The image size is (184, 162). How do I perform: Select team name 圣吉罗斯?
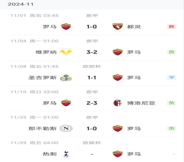click(43, 78)
